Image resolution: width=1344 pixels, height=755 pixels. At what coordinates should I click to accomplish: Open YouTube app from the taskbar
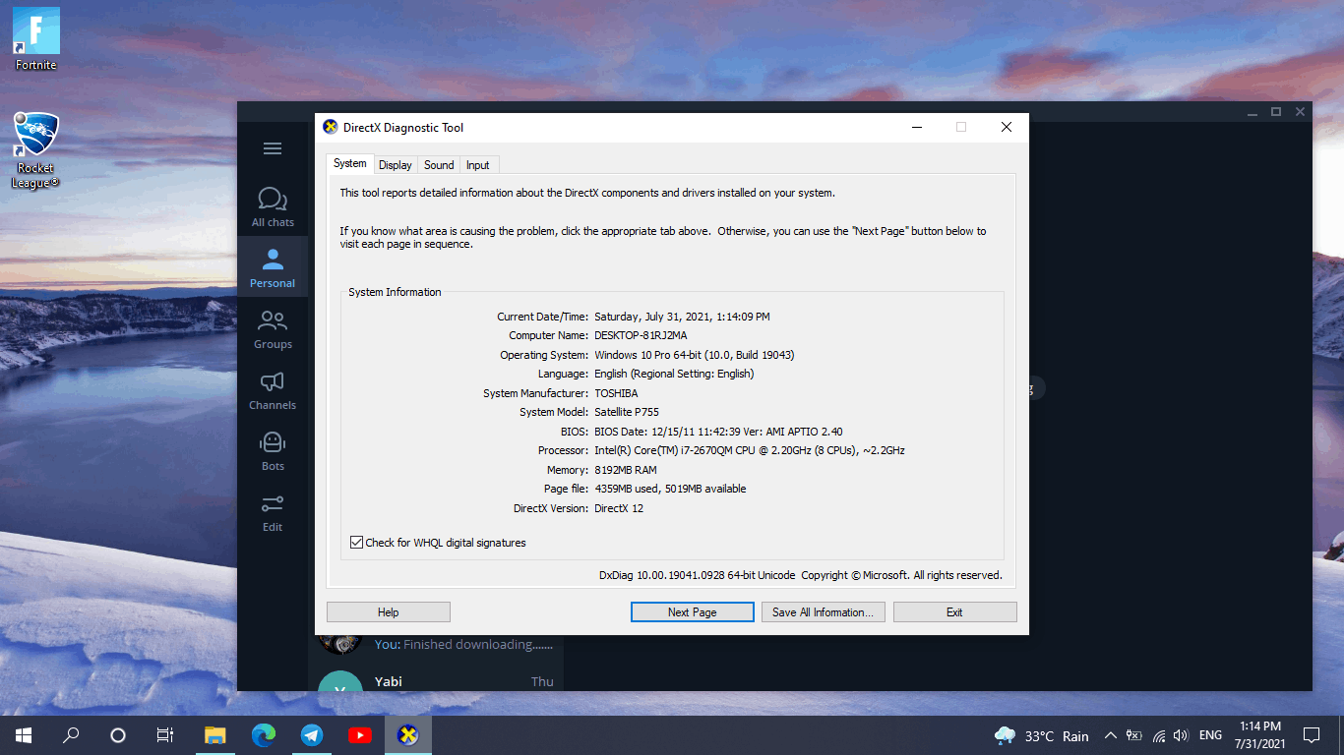pos(360,734)
